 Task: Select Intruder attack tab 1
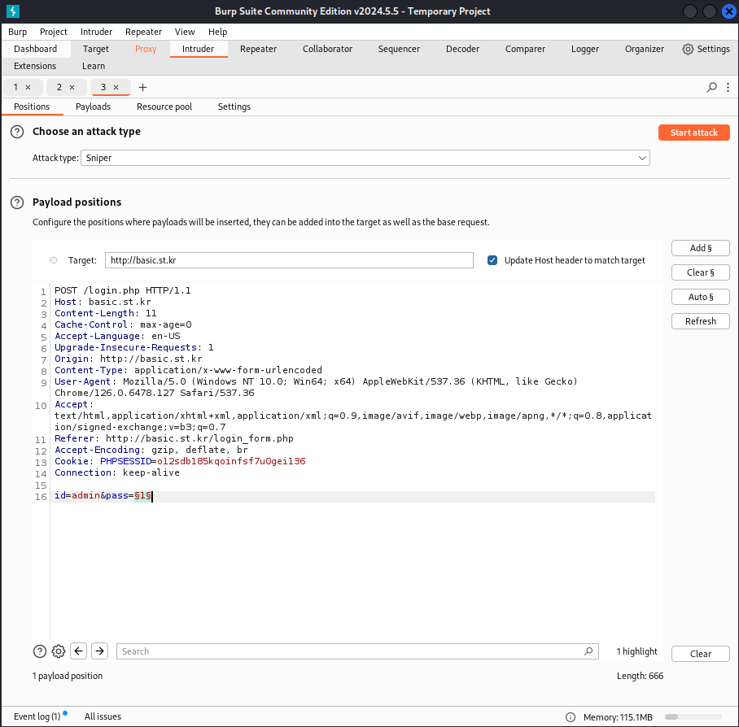15,88
